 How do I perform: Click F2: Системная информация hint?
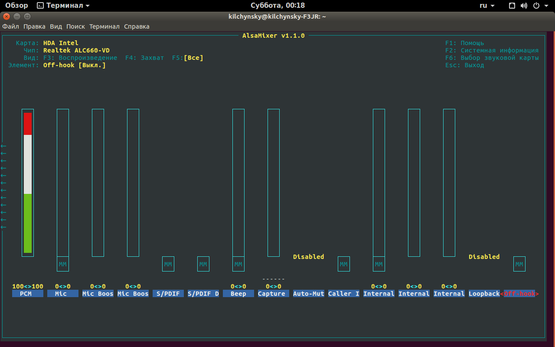pos(492,50)
